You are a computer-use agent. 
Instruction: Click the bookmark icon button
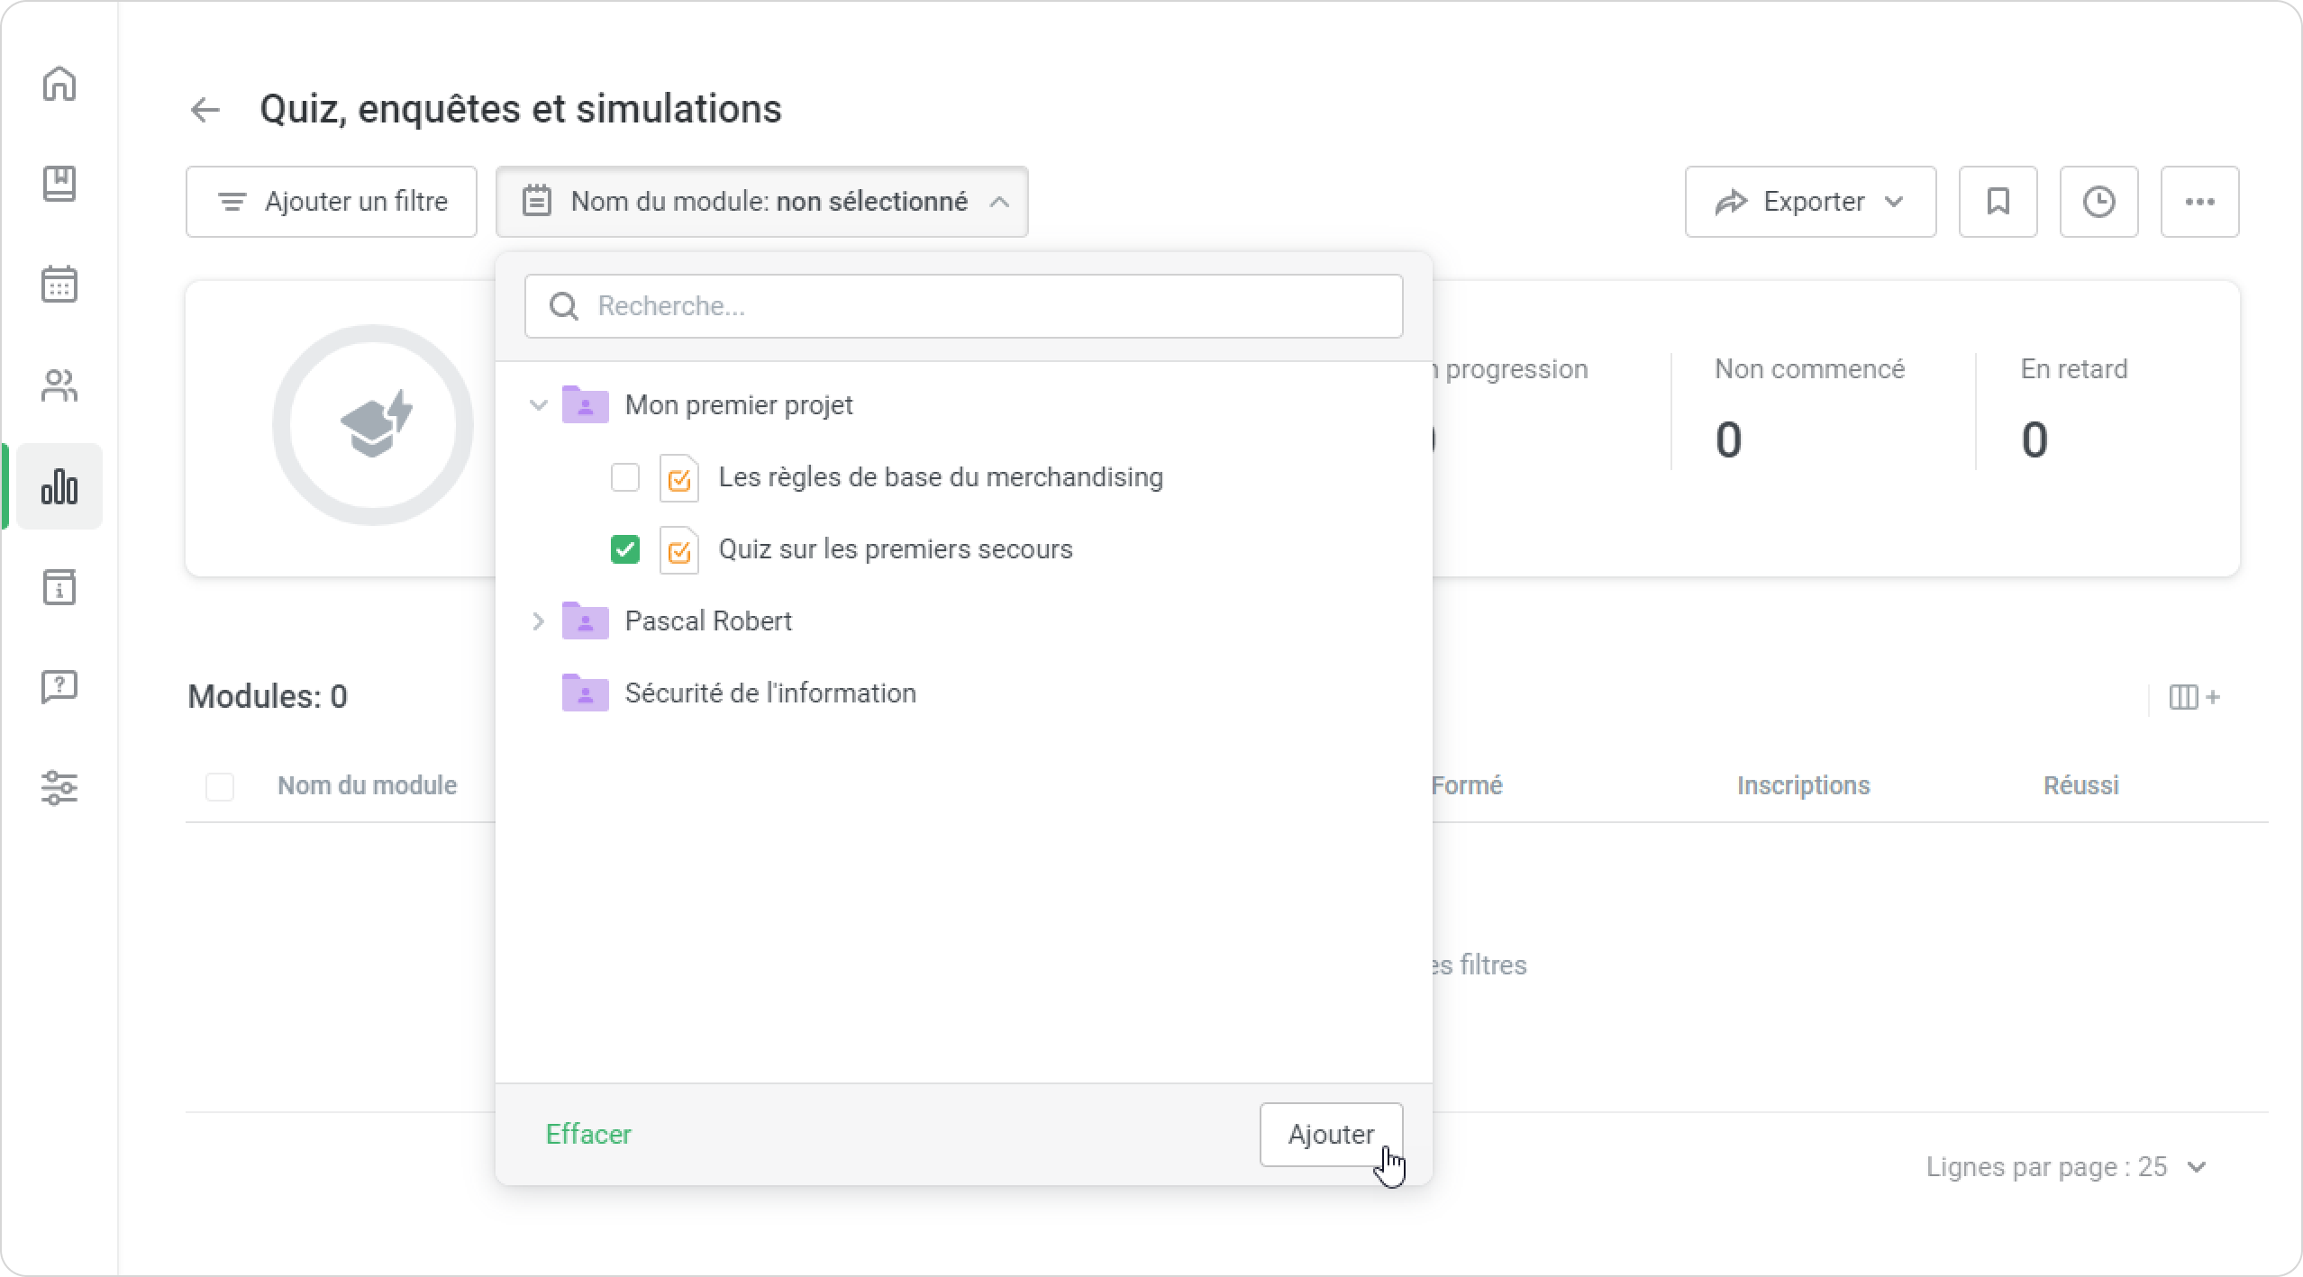[1998, 202]
